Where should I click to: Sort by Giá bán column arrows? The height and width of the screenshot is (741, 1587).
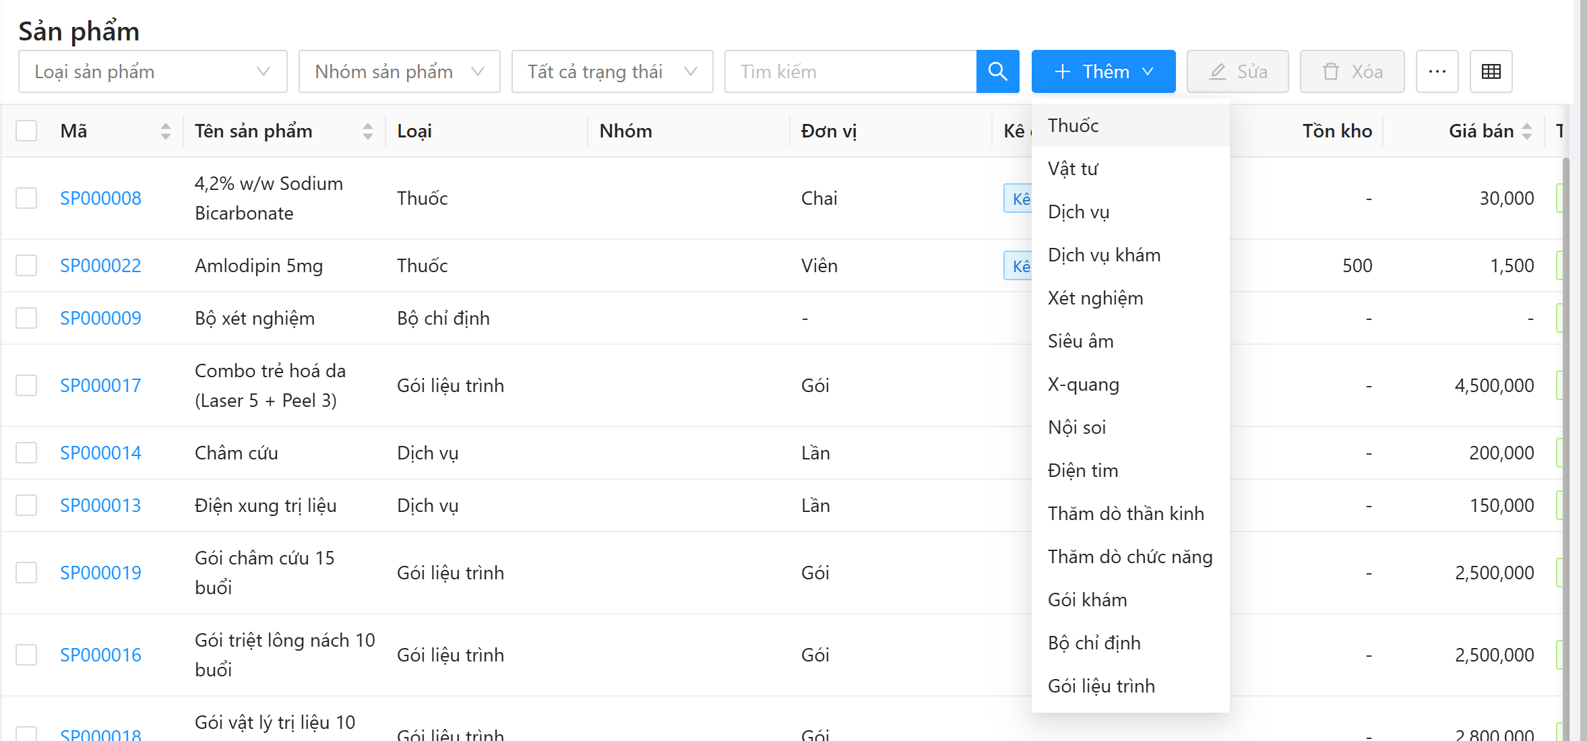[1527, 131]
